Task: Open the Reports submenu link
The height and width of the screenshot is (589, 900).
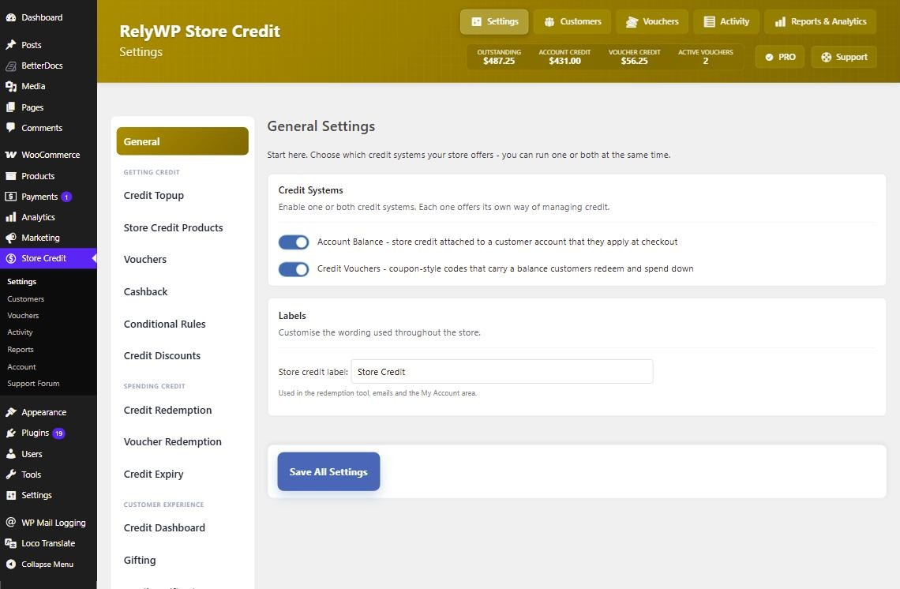Action: point(21,350)
